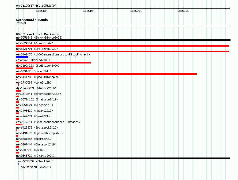Click the red bar for dgv7195n223
The width and height of the screenshot is (238, 180).
(x=24, y=68)
